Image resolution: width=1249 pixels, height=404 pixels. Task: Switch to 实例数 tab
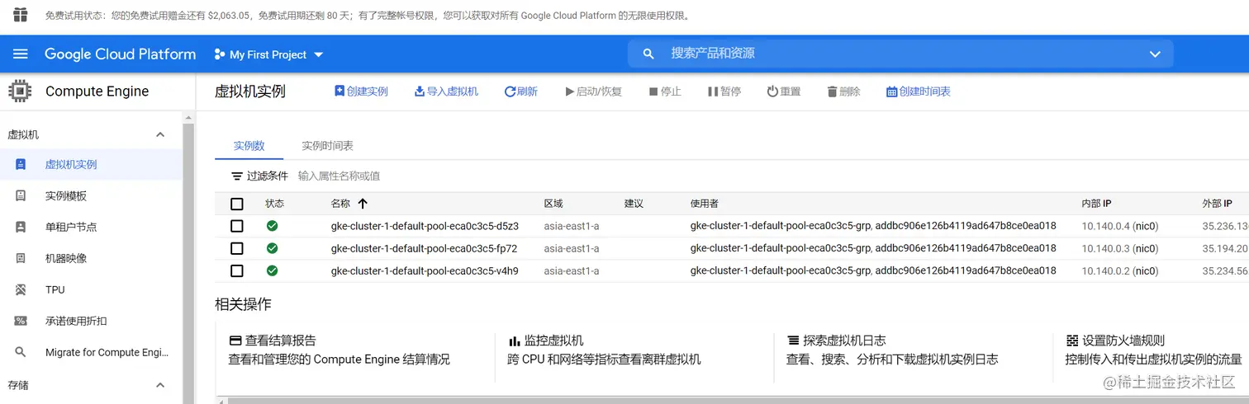[x=249, y=145]
